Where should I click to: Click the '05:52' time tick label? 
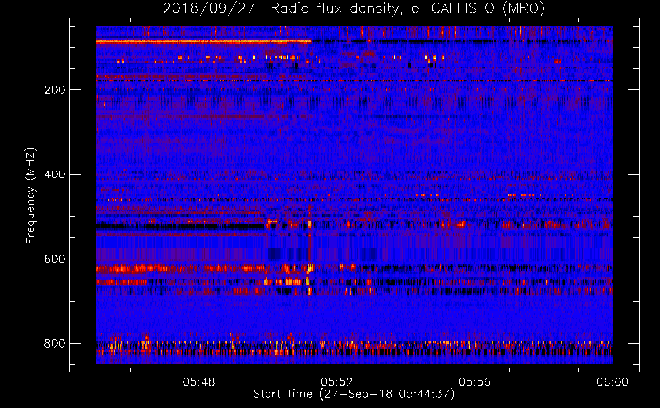[337, 382]
